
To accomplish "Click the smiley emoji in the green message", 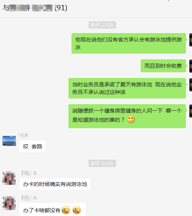I will 131,119.
